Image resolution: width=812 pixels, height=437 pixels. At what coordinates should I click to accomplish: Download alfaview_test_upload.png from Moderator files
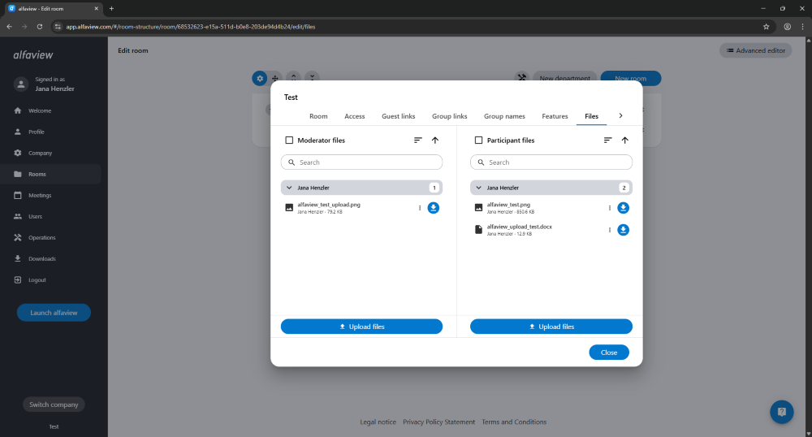point(434,208)
